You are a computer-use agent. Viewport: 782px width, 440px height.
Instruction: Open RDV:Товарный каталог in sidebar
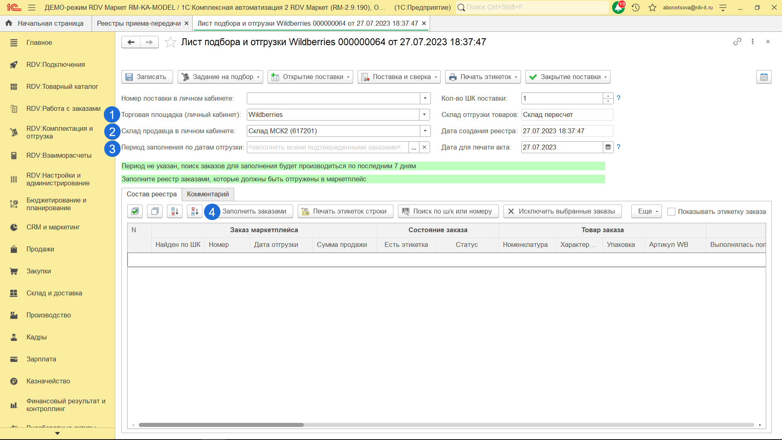click(x=62, y=86)
